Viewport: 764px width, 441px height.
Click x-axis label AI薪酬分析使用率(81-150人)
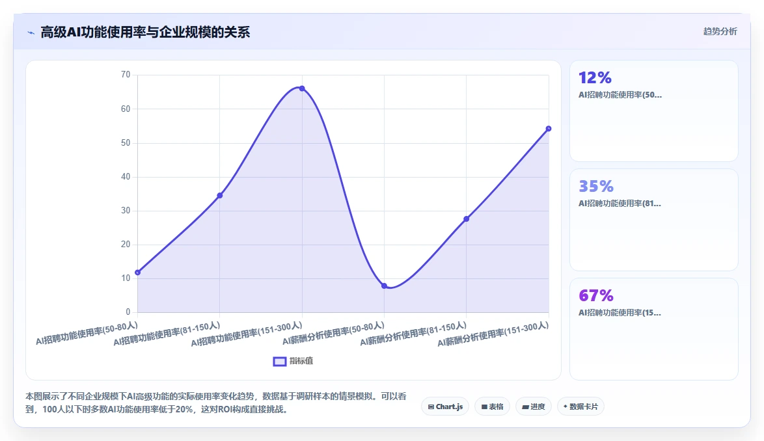point(413,334)
